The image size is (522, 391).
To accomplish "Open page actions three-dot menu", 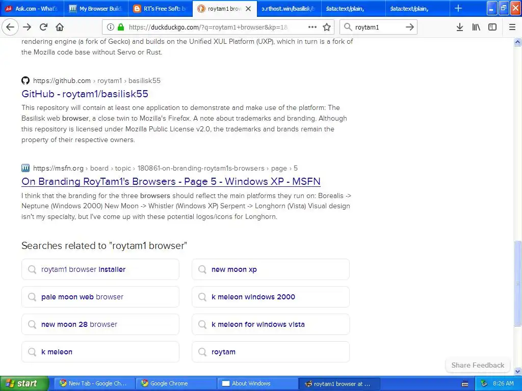I will tap(312, 27).
